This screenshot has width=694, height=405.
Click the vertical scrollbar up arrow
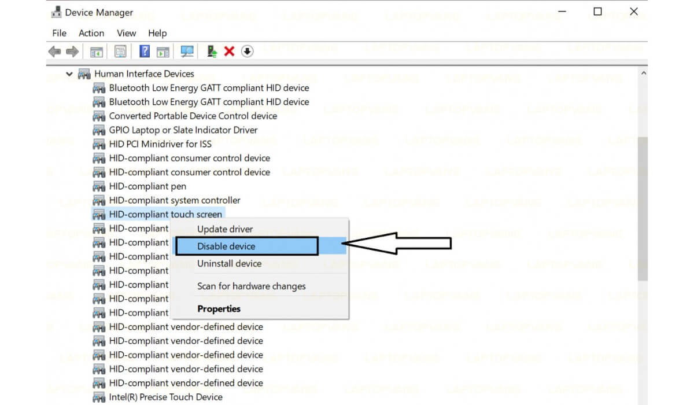tap(643, 73)
